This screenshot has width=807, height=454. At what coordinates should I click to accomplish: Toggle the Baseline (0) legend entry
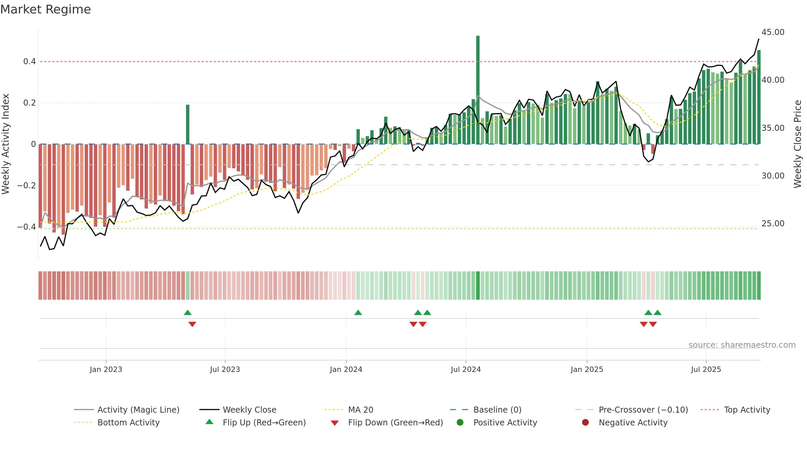486,410
